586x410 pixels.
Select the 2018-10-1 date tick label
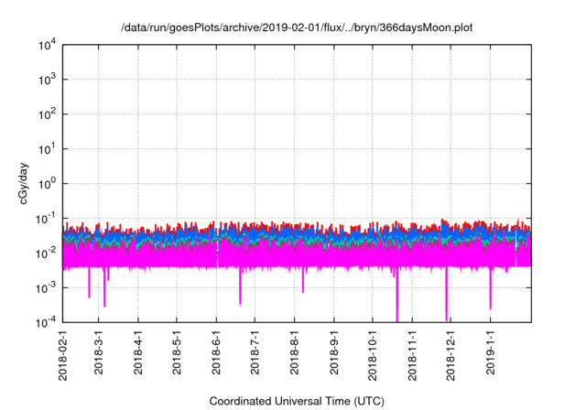[x=373, y=356]
